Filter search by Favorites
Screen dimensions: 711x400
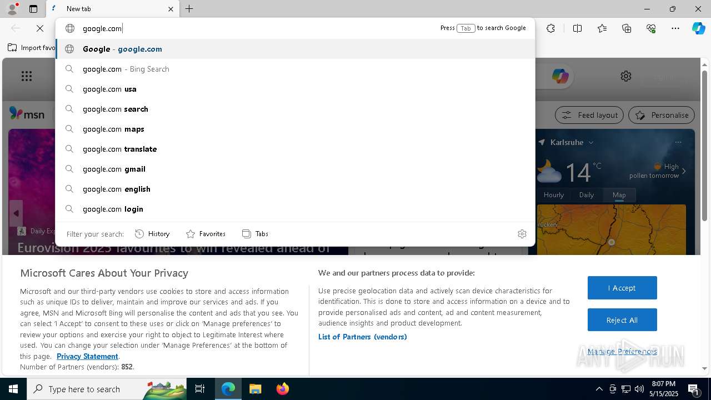tap(206, 234)
